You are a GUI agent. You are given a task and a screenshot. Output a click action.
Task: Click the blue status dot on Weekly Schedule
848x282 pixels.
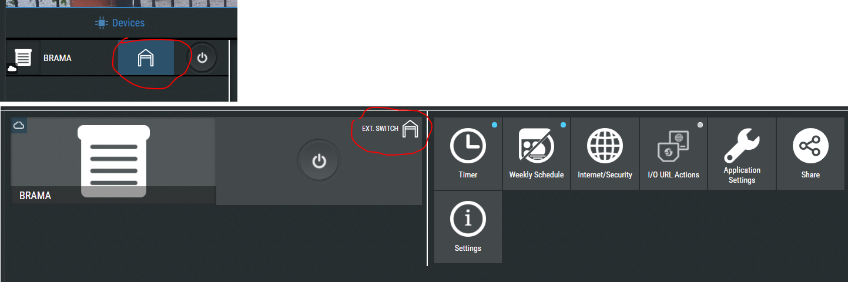[x=563, y=125]
